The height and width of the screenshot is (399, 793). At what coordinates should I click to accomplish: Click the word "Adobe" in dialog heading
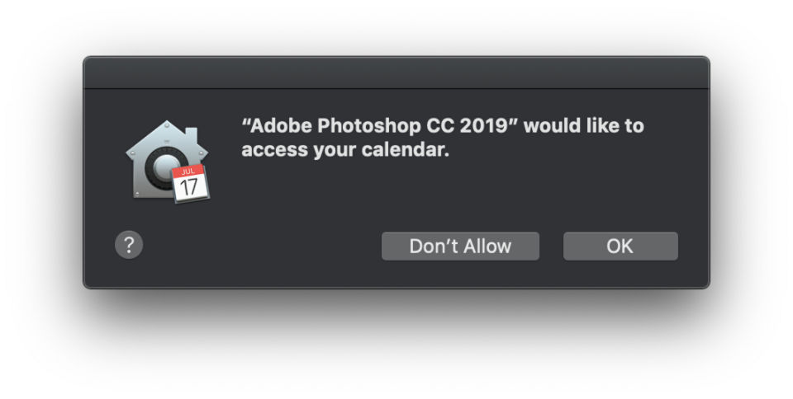[281, 125]
